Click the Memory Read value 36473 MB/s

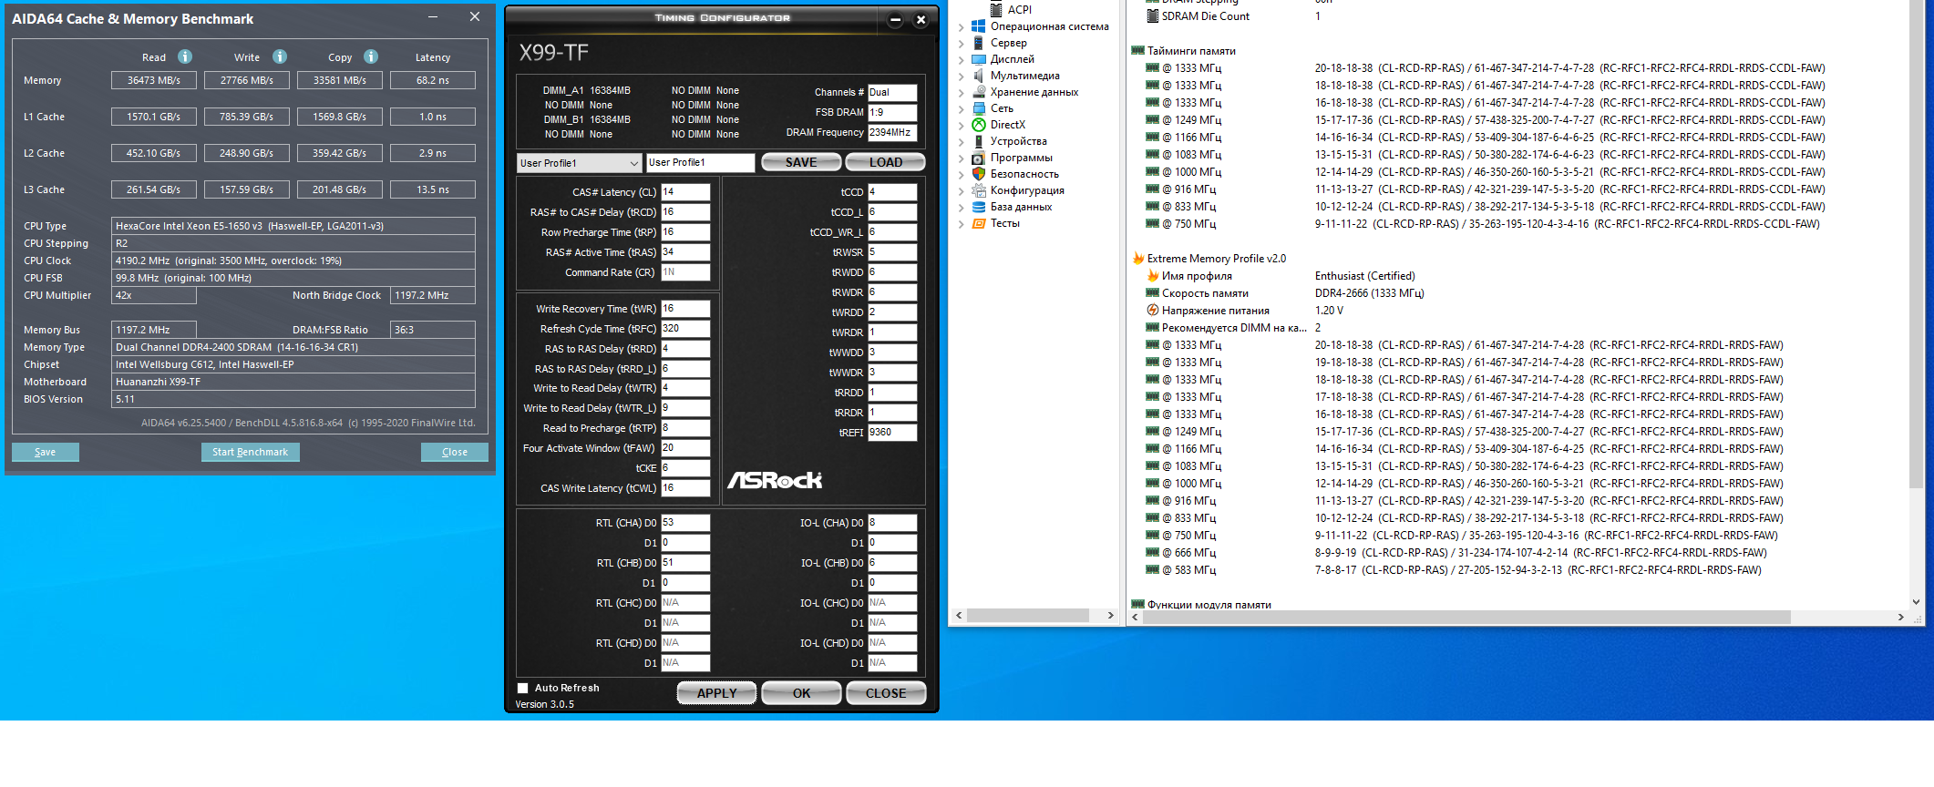pyautogui.click(x=154, y=80)
